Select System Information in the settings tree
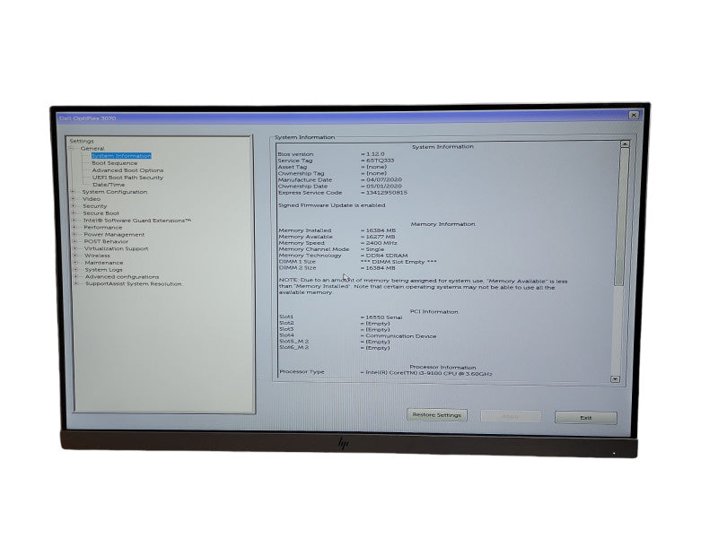 pyautogui.click(x=121, y=156)
